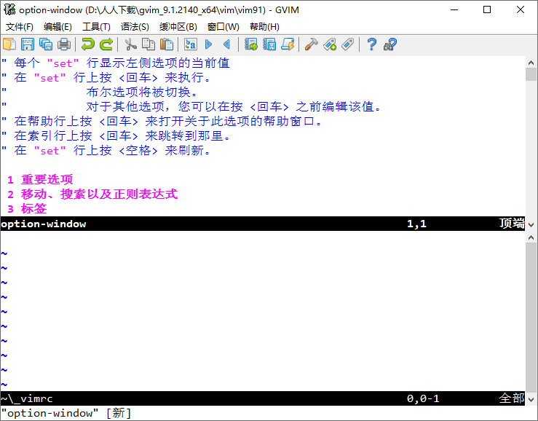Image resolution: width=538 pixels, height=421 pixels.
Task: Click the line 布尔选项将被切换。
Action: [x=142, y=92]
